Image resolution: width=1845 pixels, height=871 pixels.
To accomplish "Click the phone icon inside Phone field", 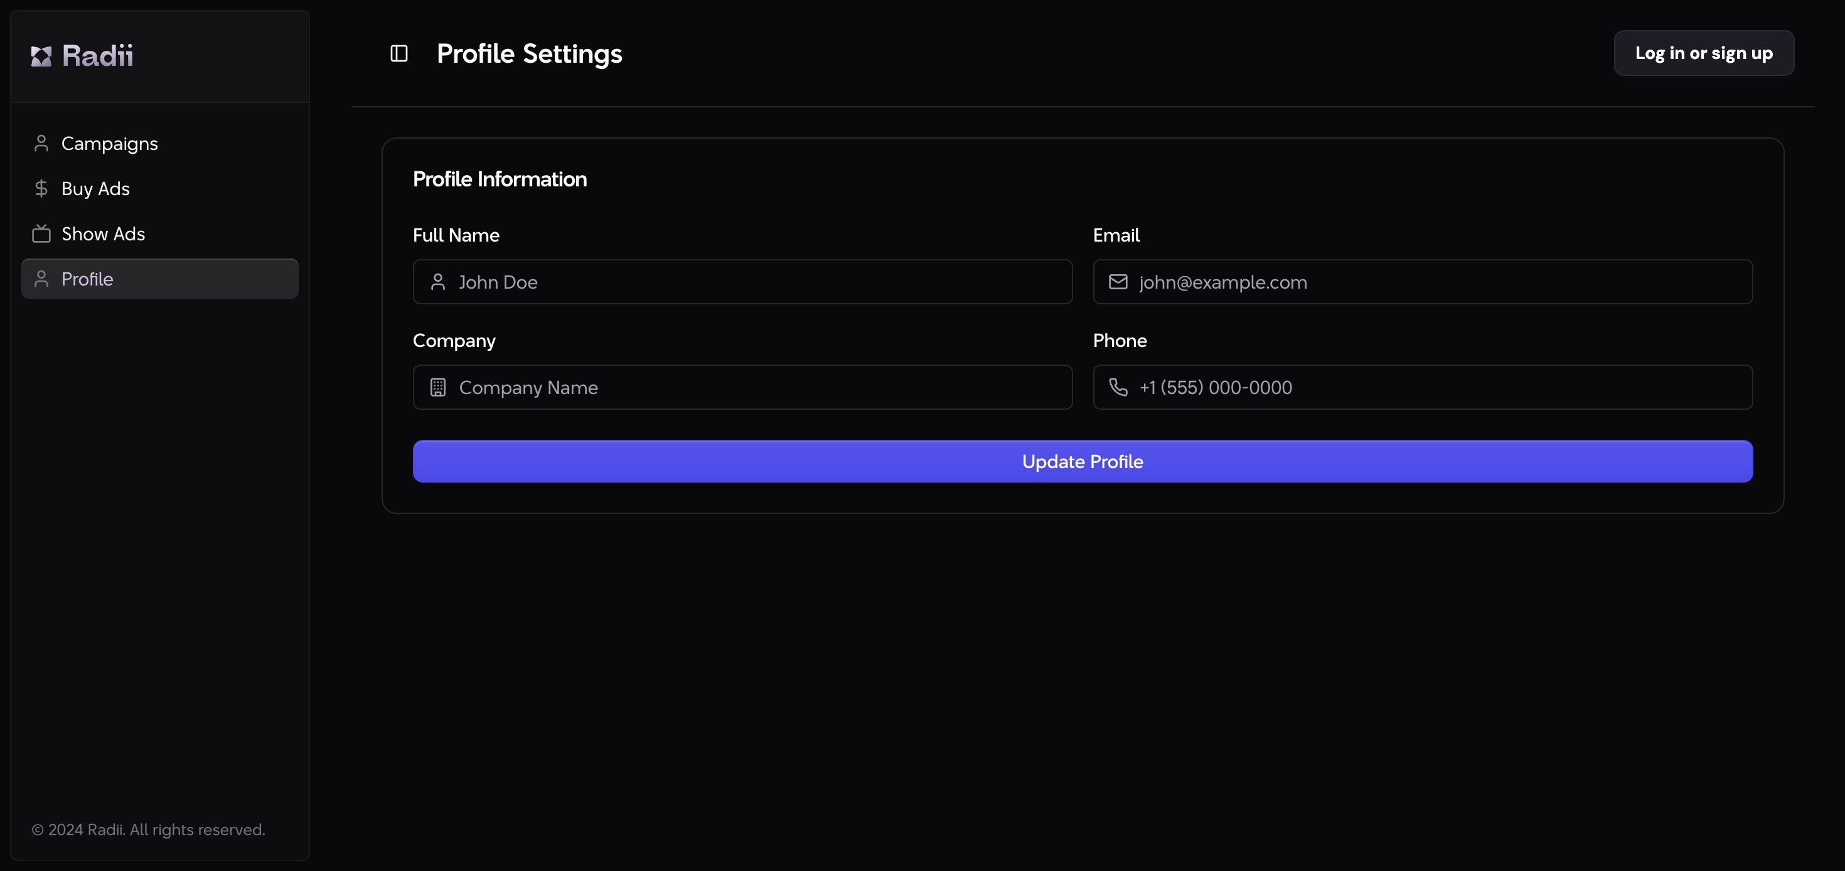I will [1118, 387].
